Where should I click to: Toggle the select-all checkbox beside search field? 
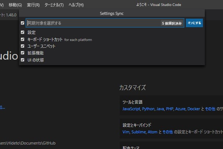(x=22, y=23)
